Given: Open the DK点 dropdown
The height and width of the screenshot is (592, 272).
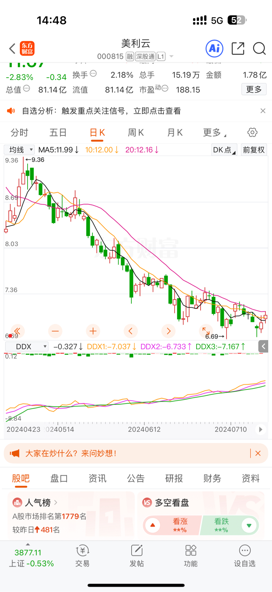Looking at the screenshot, I should [x=224, y=150].
